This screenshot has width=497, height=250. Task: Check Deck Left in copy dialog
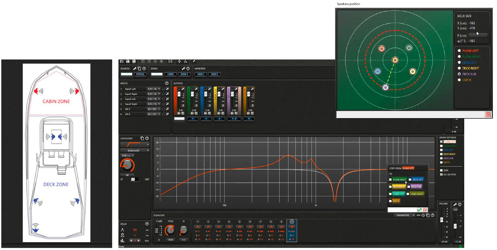pos(410,180)
